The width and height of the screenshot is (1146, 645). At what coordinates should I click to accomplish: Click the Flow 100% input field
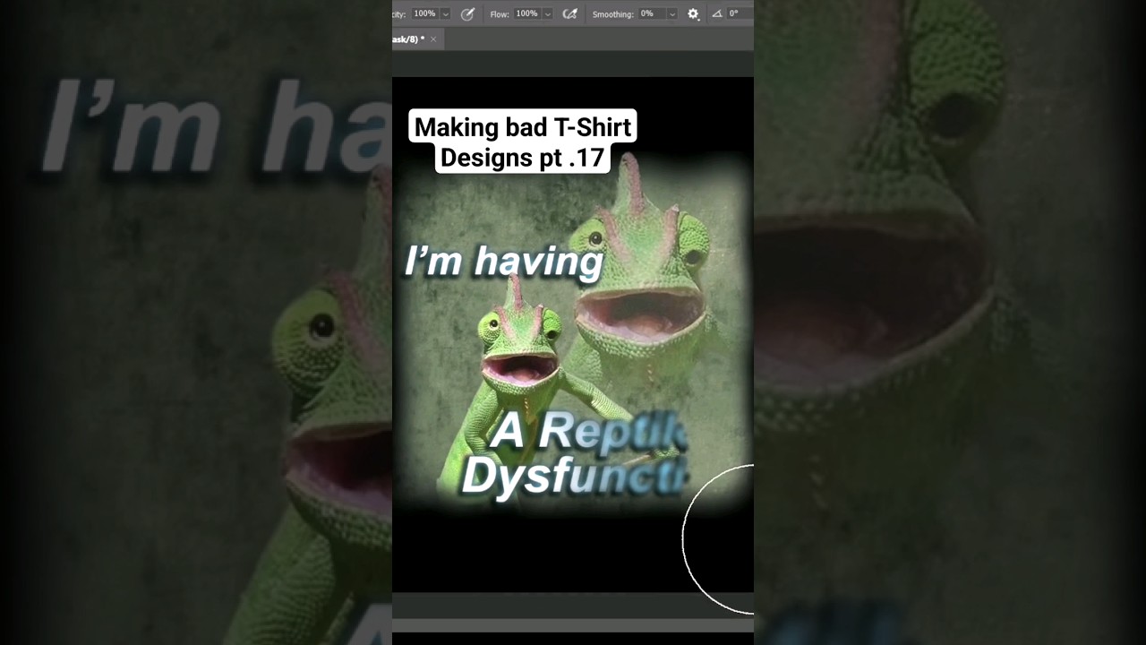(526, 13)
